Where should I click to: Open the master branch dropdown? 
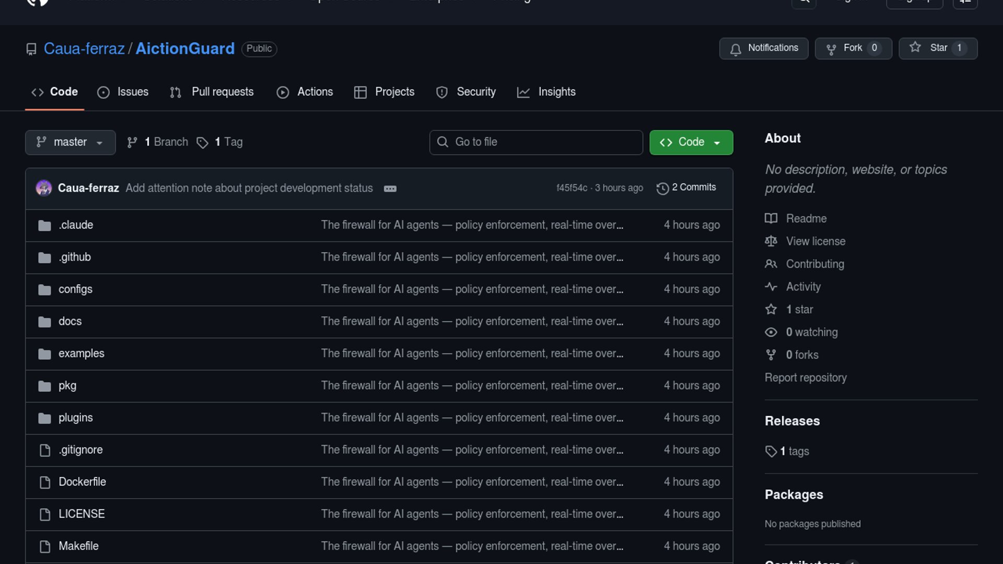(x=70, y=142)
